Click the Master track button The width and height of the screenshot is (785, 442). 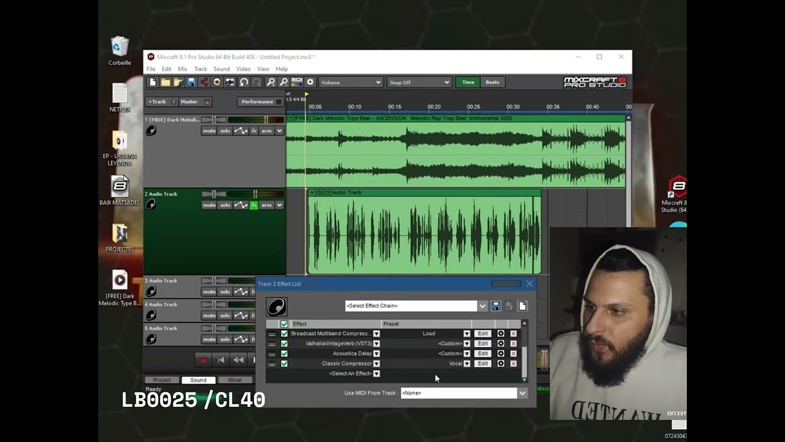pyautogui.click(x=195, y=102)
